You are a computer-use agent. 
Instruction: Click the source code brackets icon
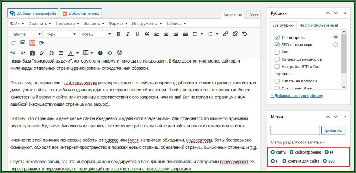click(x=110, y=53)
